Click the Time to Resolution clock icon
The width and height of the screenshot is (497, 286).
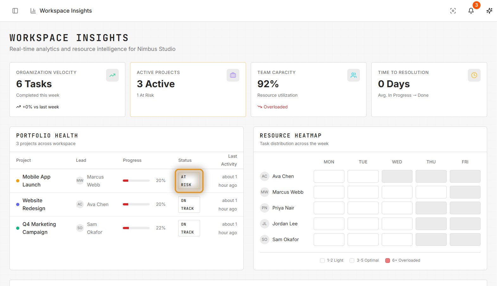pos(474,75)
